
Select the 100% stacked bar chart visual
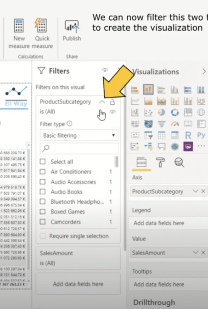coord(188,90)
